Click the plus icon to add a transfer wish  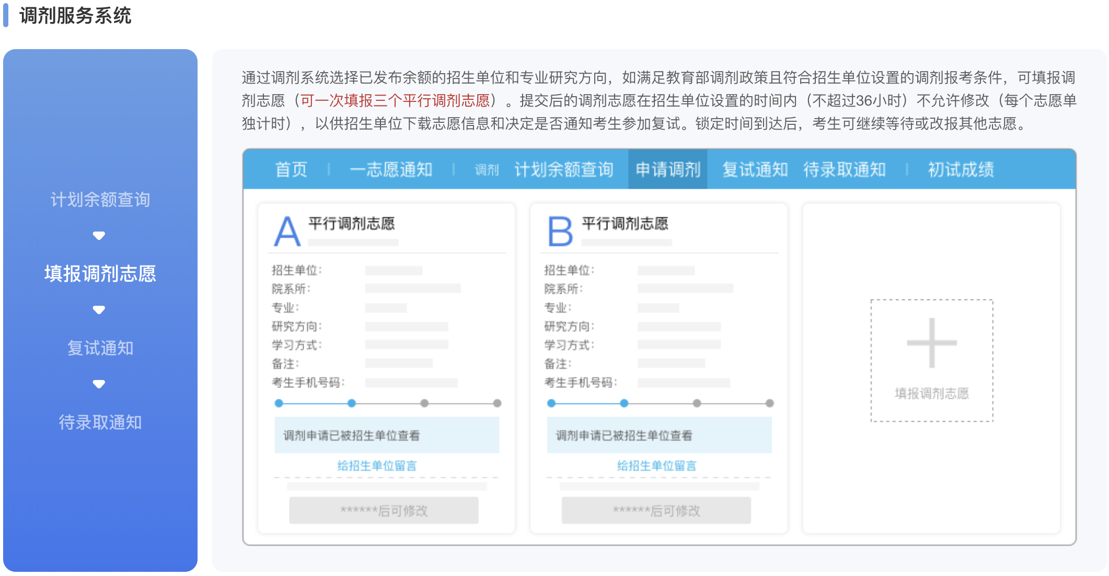click(931, 343)
